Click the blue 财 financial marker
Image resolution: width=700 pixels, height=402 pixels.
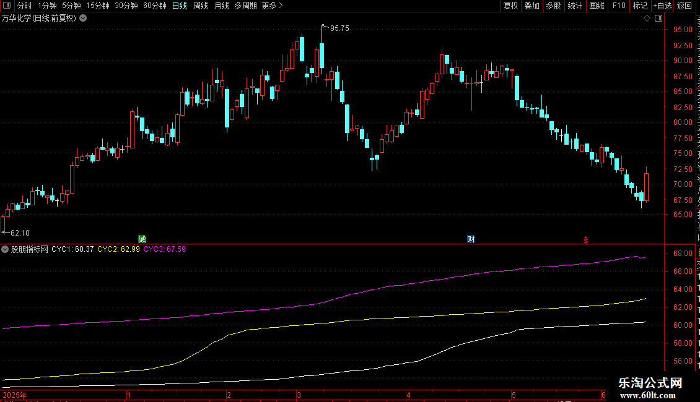(x=471, y=239)
